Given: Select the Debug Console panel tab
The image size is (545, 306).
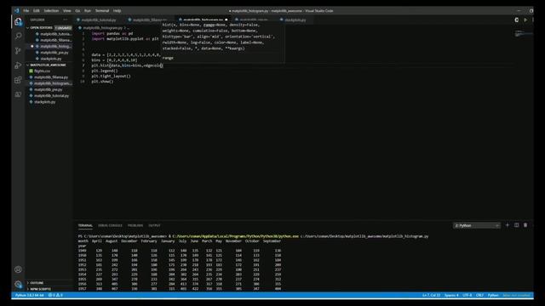Looking at the screenshot, I should 110,225.
